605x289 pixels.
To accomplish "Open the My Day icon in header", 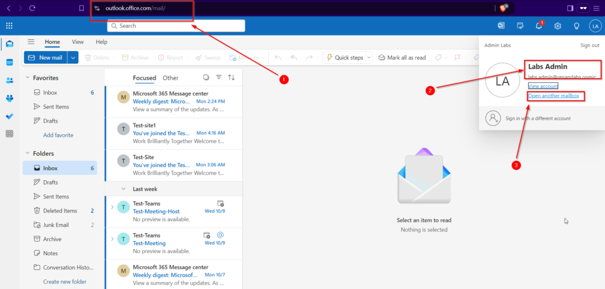I will (x=520, y=26).
